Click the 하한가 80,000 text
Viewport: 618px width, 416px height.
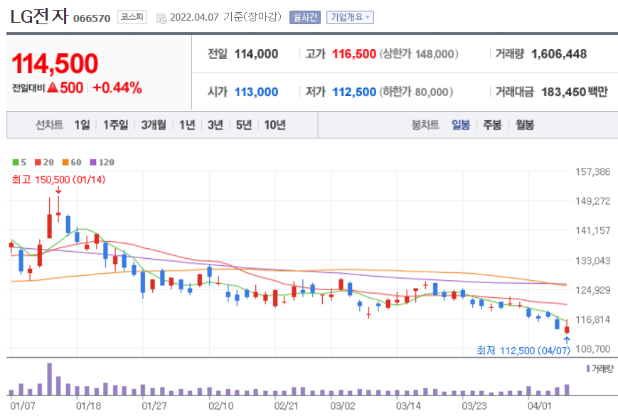pos(416,92)
